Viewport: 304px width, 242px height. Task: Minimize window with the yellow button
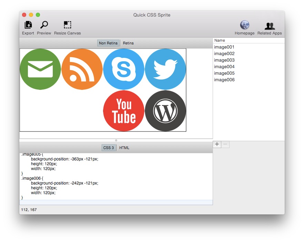[31, 15]
